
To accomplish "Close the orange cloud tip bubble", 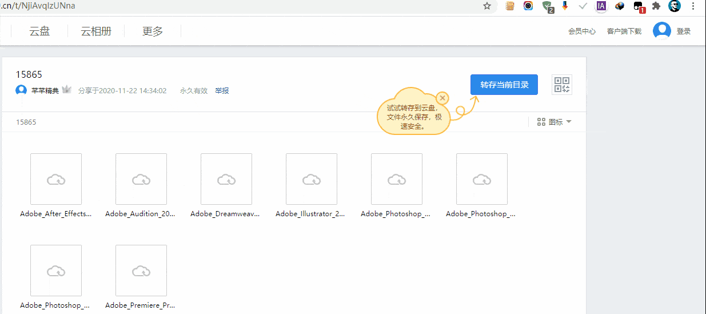I will point(442,98).
